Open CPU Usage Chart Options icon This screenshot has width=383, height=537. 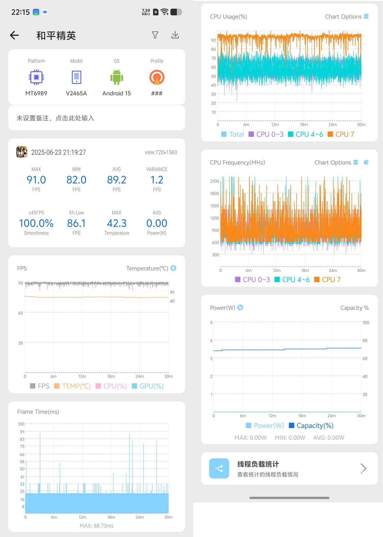pyautogui.click(x=366, y=16)
